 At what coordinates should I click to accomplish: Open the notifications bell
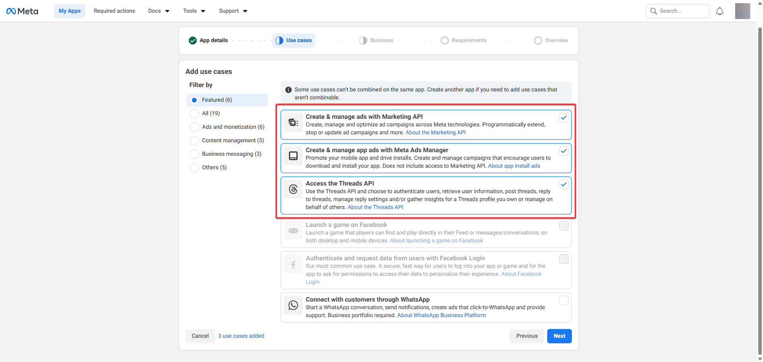(x=719, y=11)
